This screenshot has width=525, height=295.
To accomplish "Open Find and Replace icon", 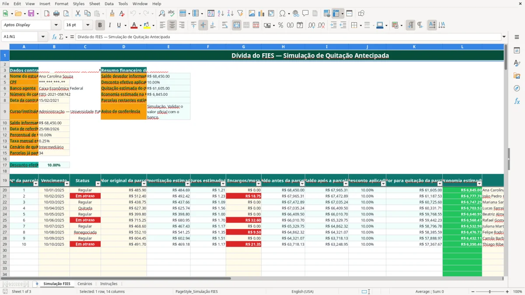I will click(x=162, y=14).
